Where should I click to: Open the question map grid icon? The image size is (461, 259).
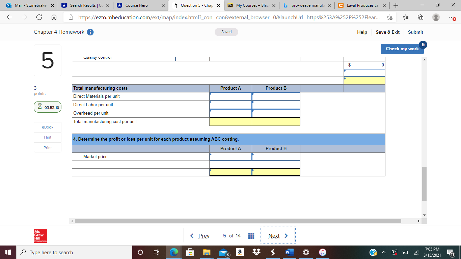tap(251, 235)
